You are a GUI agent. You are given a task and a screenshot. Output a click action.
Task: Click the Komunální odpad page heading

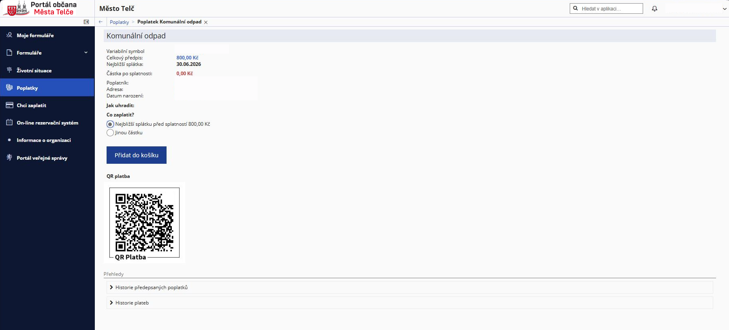[136, 36]
